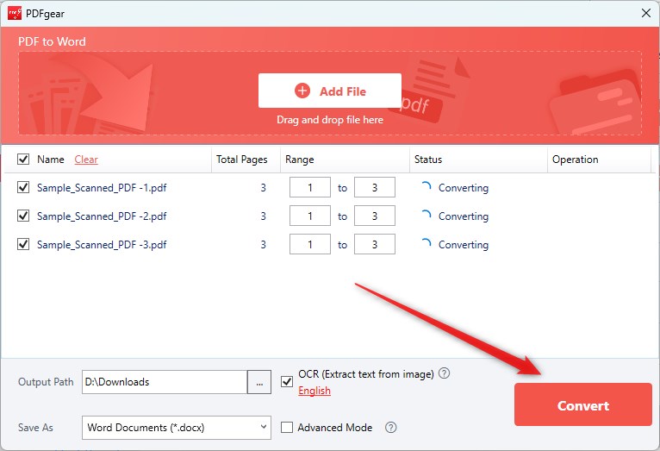Select file name Sample_Scanned_PDF -1.pdf
The height and width of the screenshot is (451, 660).
(x=102, y=188)
